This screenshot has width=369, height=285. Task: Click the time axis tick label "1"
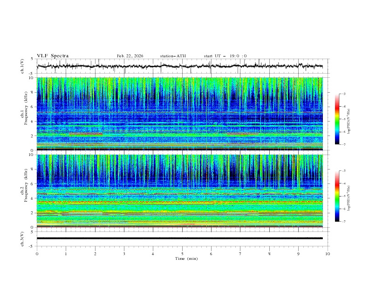coord(66,254)
